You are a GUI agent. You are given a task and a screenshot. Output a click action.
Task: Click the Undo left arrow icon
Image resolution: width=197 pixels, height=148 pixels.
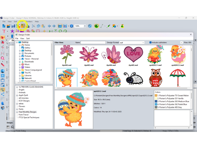click(49, 26)
